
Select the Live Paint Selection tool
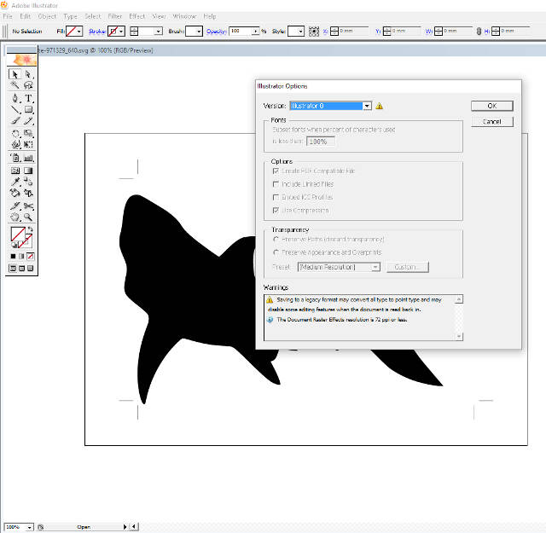(28, 193)
